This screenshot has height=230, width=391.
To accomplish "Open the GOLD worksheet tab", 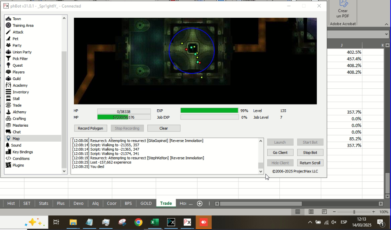I will [x=146, y=203].
